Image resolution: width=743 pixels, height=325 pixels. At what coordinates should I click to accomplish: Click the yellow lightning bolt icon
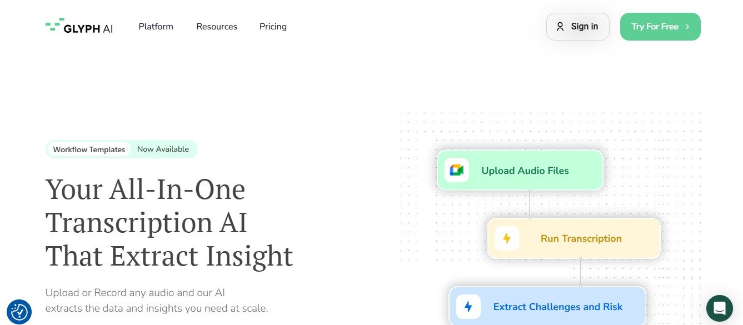(507, 238)
